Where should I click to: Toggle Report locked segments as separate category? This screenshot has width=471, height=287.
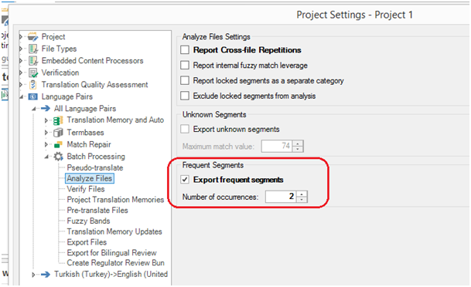tap(185, 80)
